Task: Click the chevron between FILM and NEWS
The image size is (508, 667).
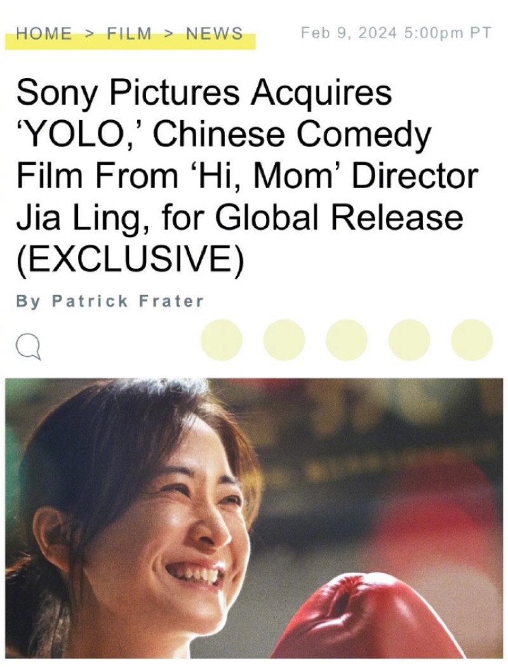Action: pos(169,33)
